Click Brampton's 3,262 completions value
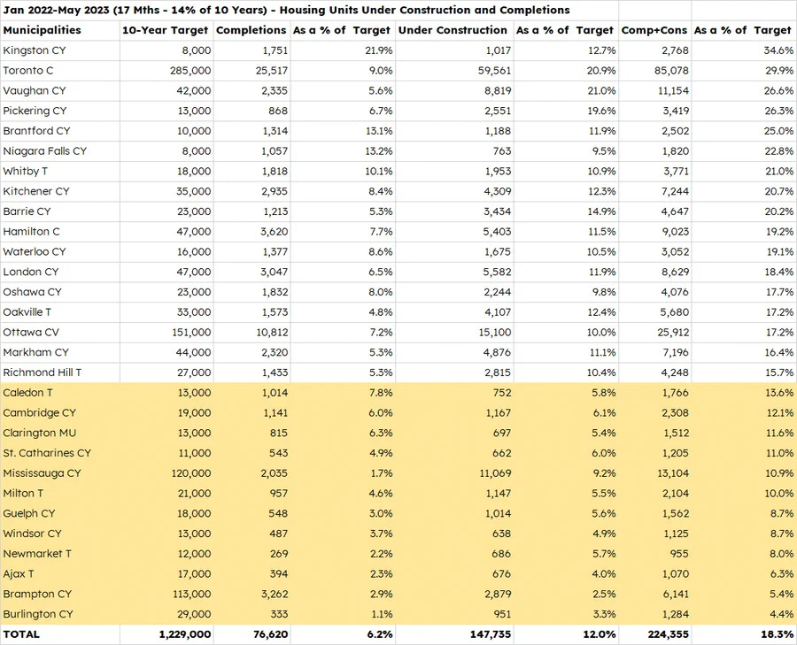Screen dimensions: 797x645 point(274,594)
